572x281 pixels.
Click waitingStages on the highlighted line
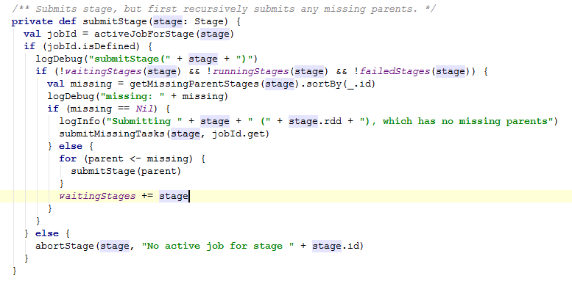pyautogui.click(x=97, y=196)
